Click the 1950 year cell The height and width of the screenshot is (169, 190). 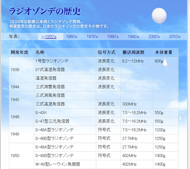21,156
